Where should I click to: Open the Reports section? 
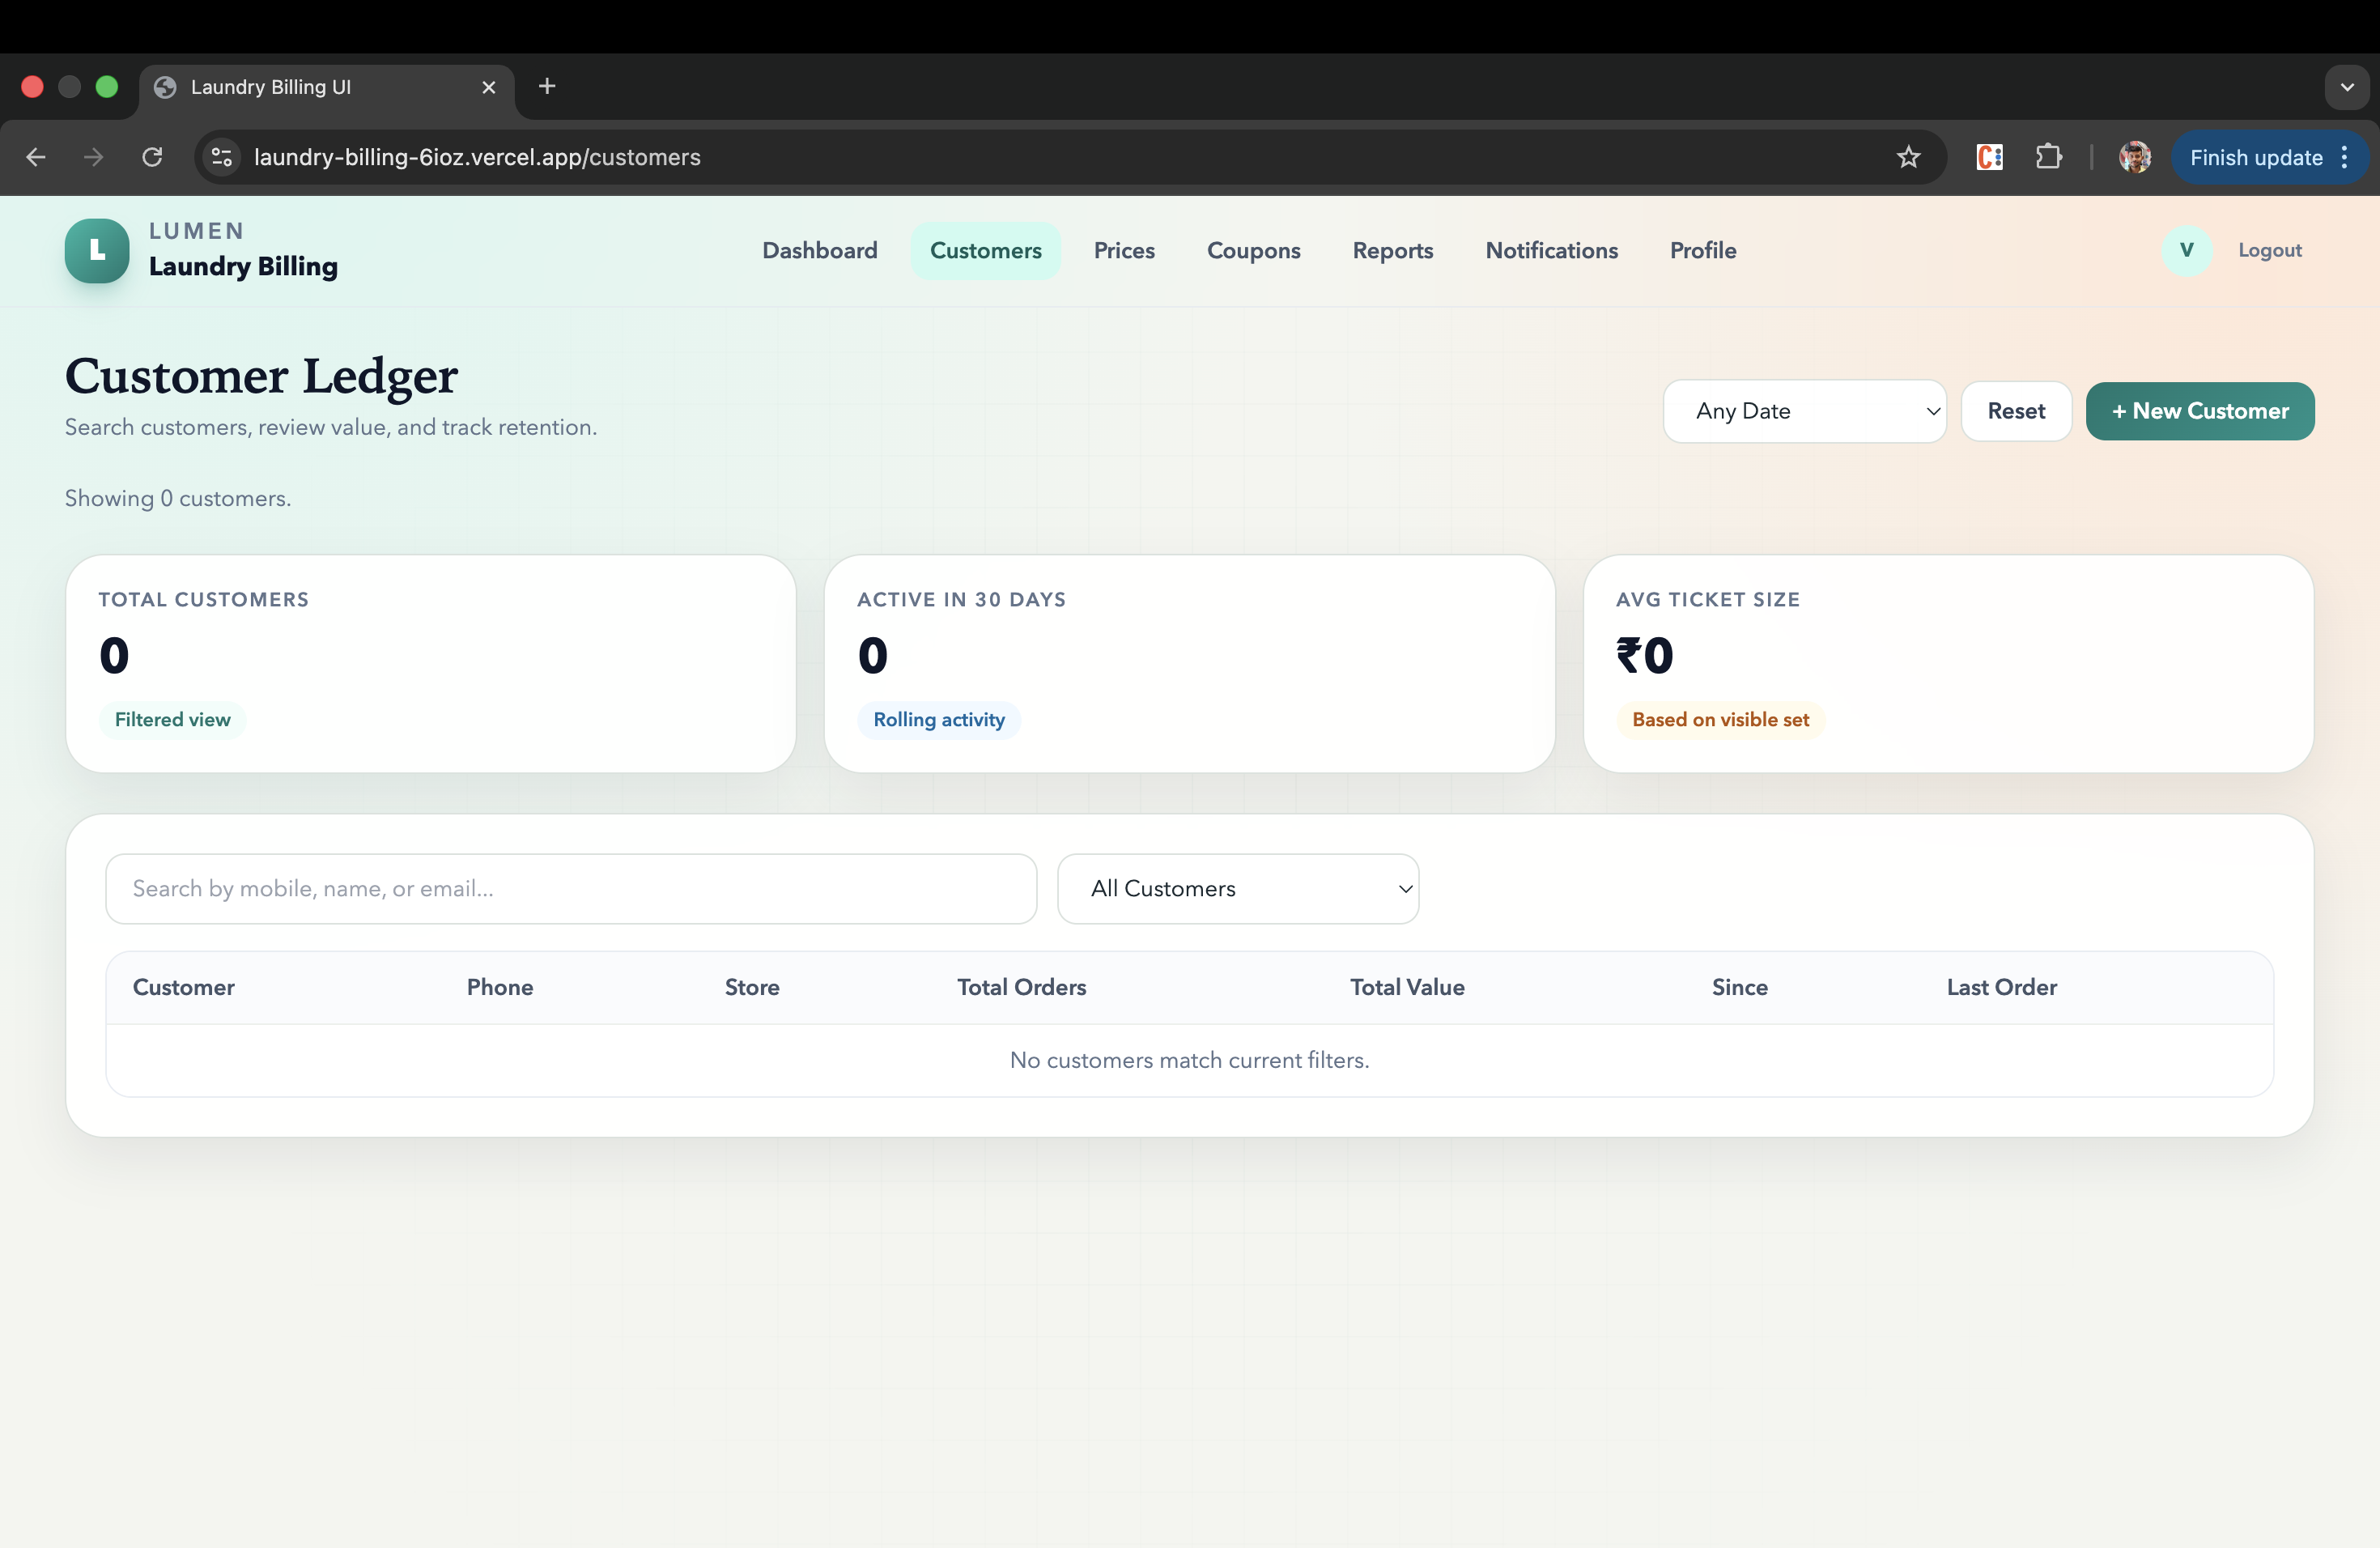pos(1392,251)
